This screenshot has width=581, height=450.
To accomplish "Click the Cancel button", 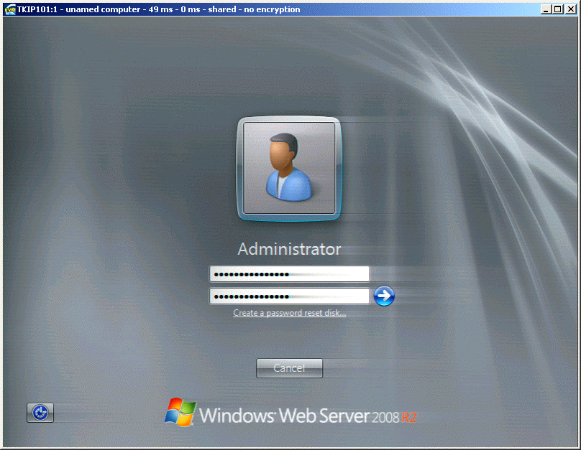I will [x=289, y=368].
